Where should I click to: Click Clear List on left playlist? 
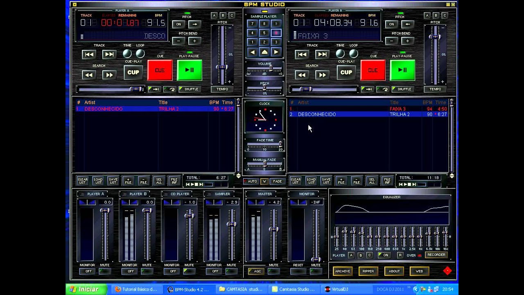(83, 181)
